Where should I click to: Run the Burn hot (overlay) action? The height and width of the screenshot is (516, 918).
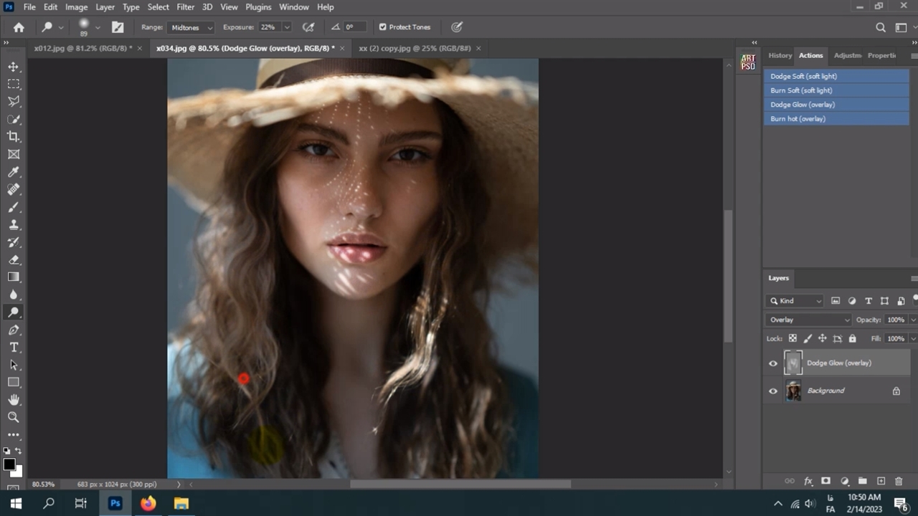click(x=798, y=119)
